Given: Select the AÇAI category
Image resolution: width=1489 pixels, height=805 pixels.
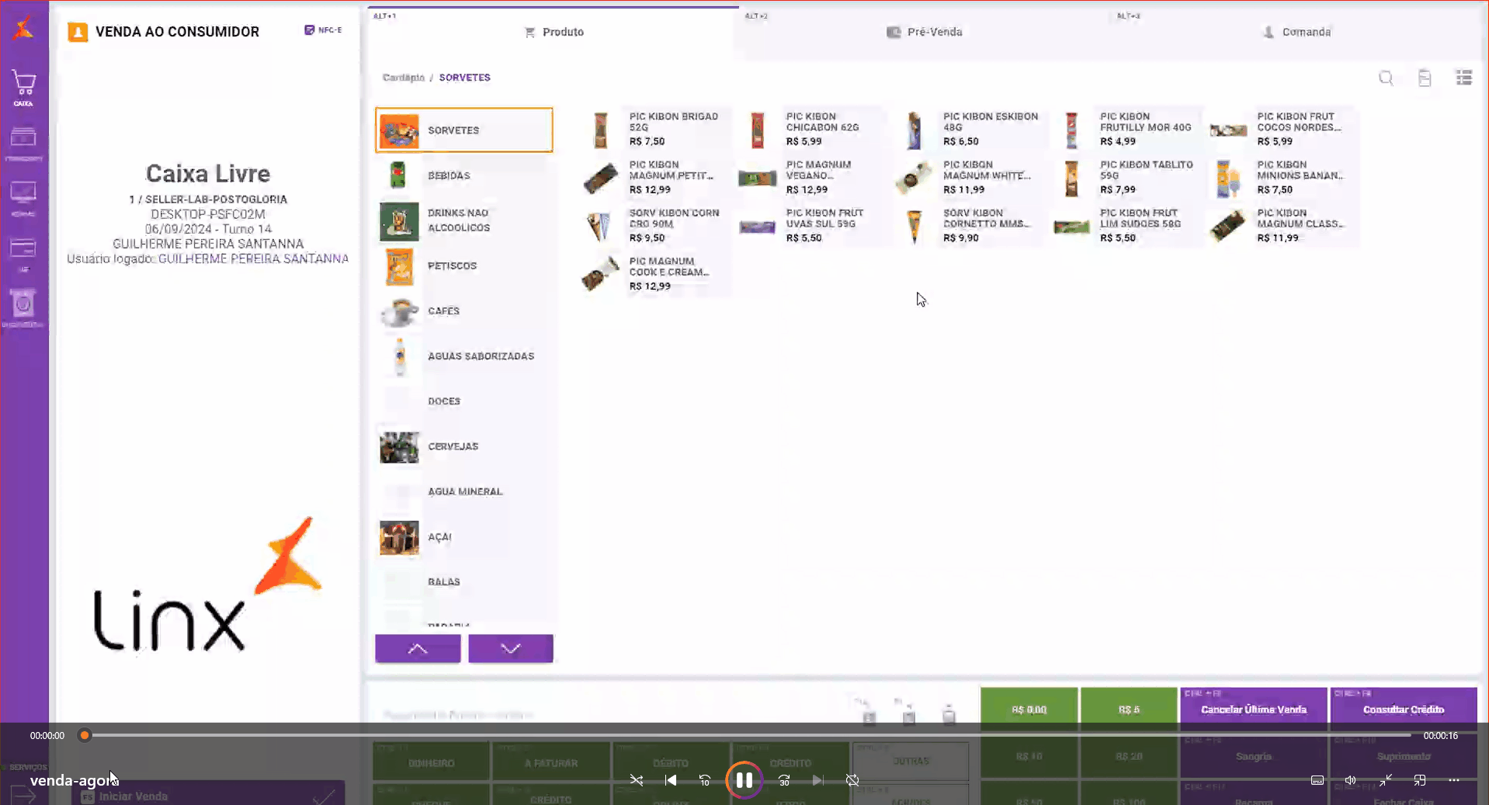Looking at the screenshot, I should point(464,536).
